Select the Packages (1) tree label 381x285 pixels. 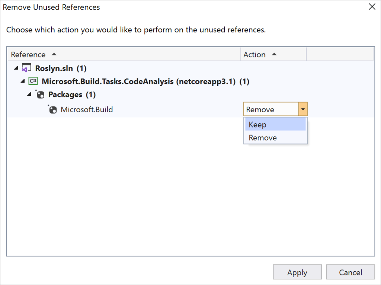click(x=72, y=95)
